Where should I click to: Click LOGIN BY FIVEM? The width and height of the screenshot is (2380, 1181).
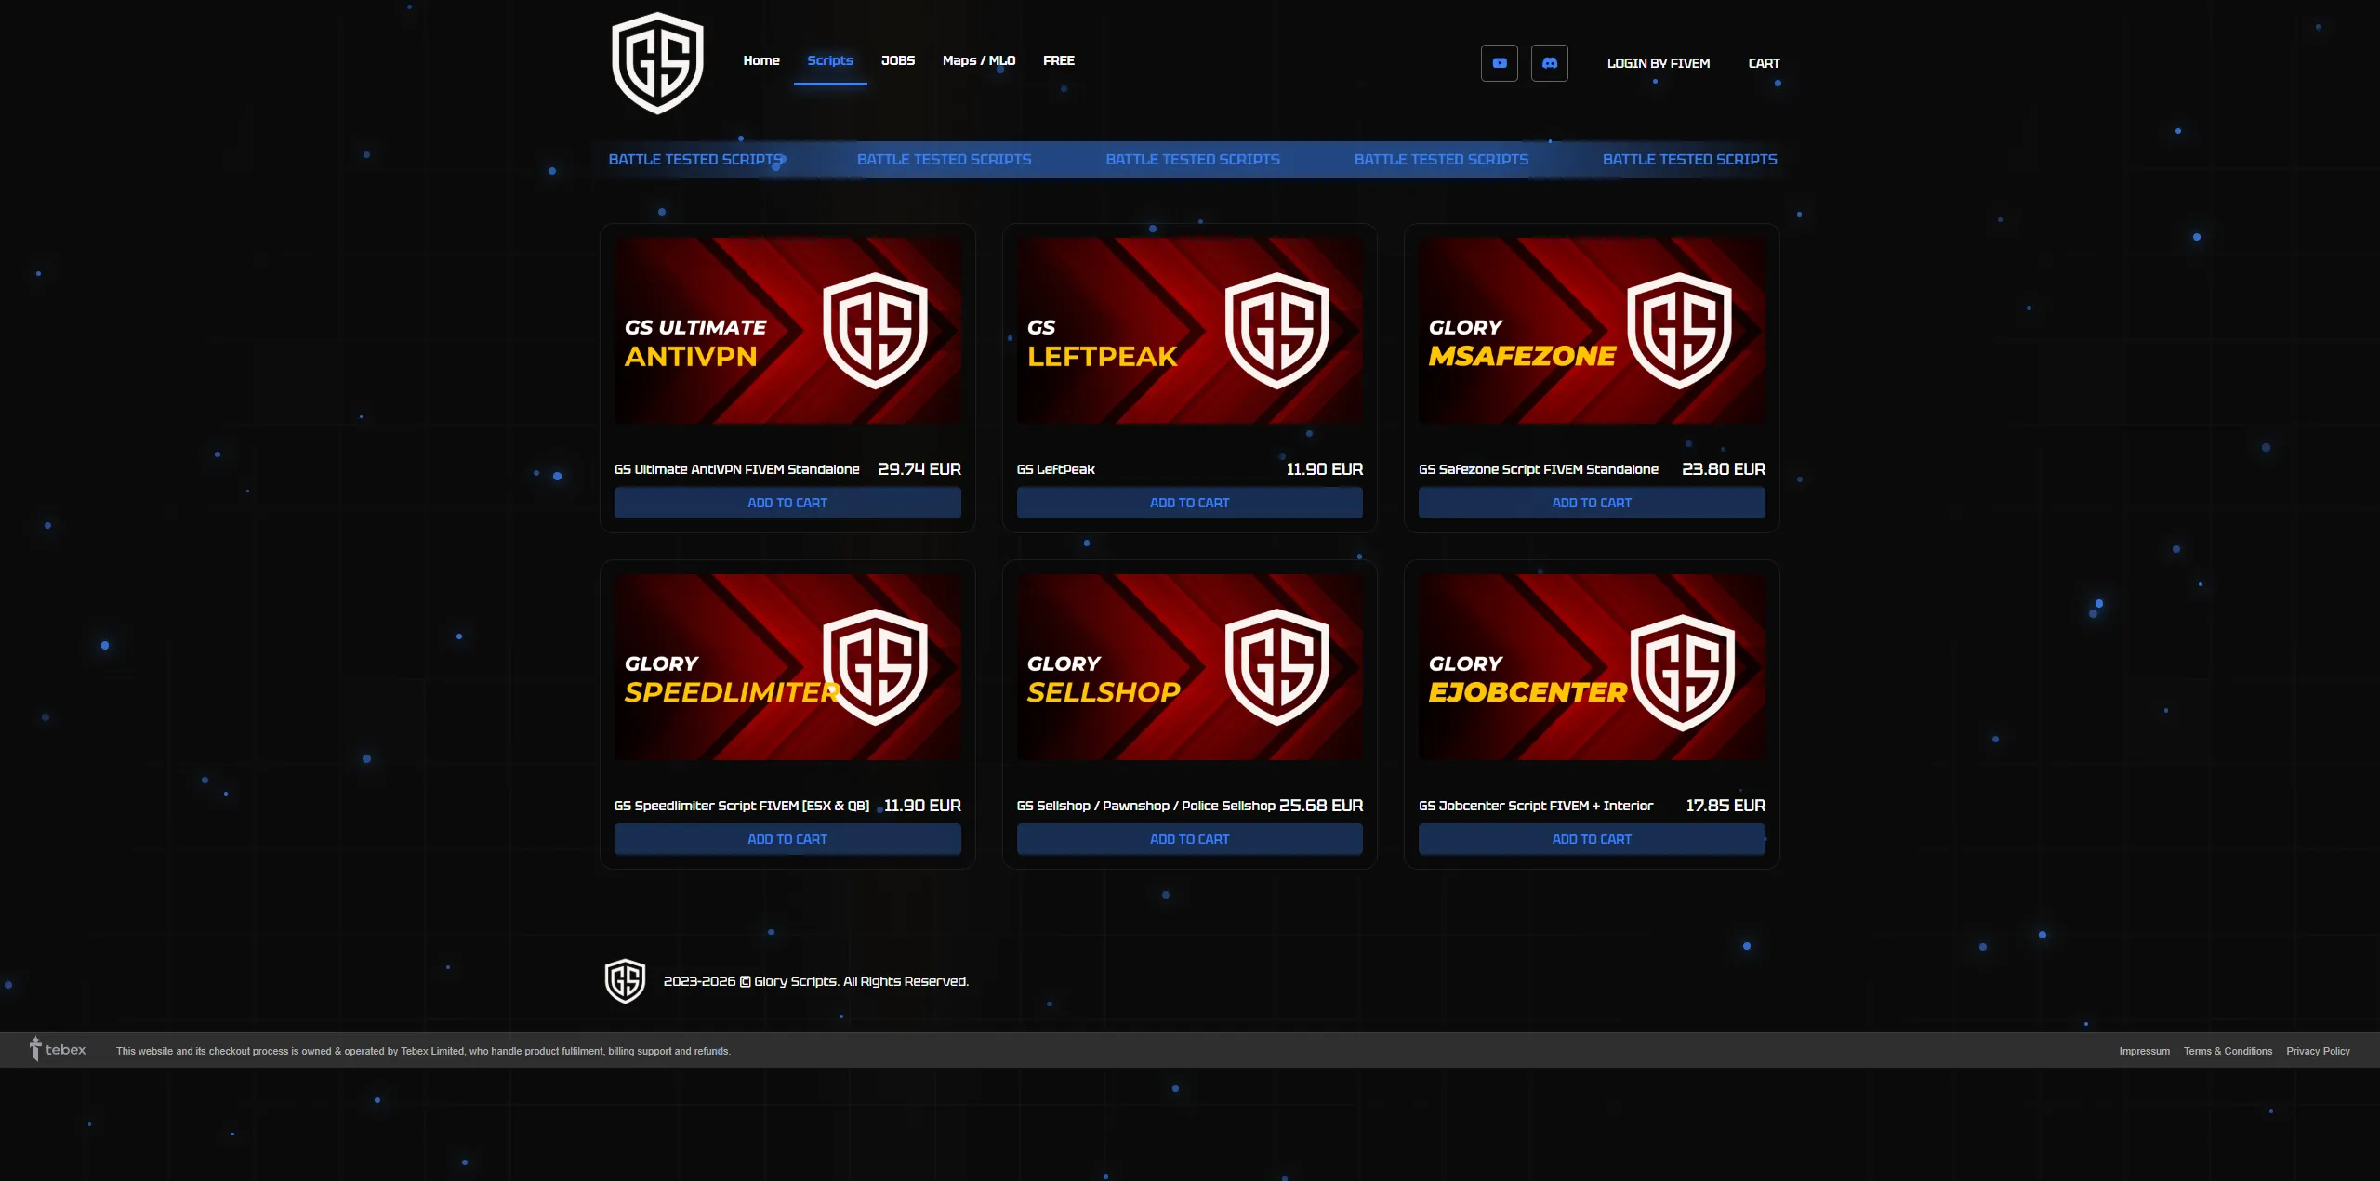pos(1659,63)
